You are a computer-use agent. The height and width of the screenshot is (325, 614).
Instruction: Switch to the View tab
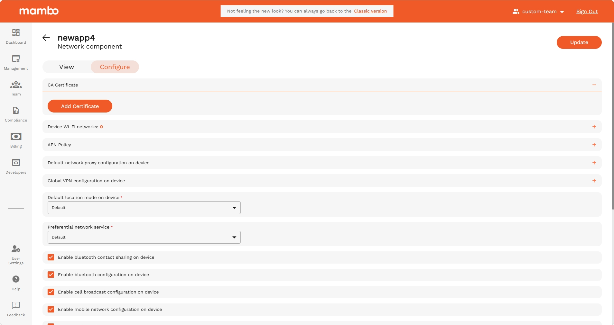click(x=67, y=67)
